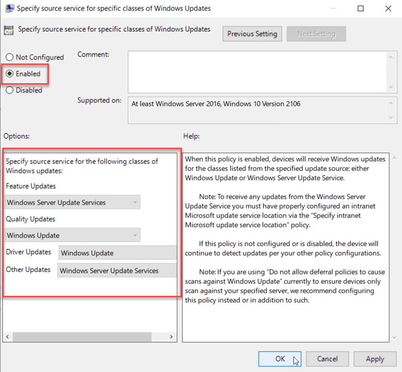Click the Help: label
The image size is (402, 372).
(191, 136)
